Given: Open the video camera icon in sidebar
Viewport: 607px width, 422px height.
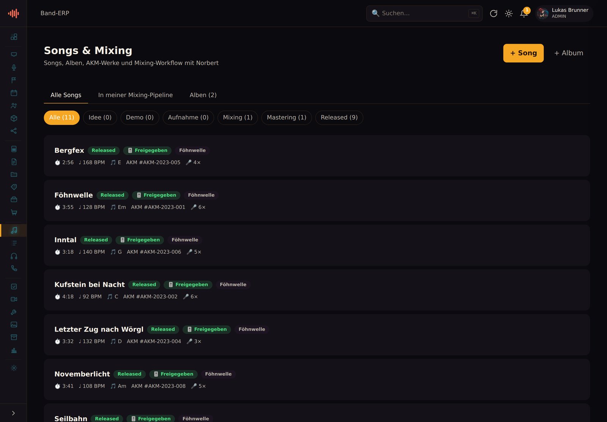Looking at the screenshot, I should pyautogui.click(x=14, y=299).
